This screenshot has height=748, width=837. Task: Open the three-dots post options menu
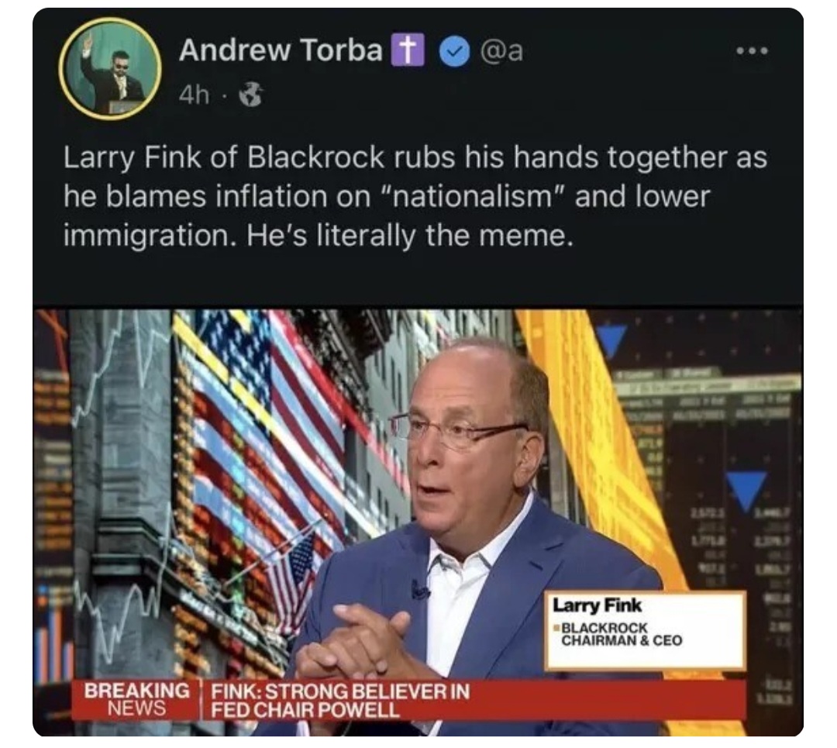[752, 51]
